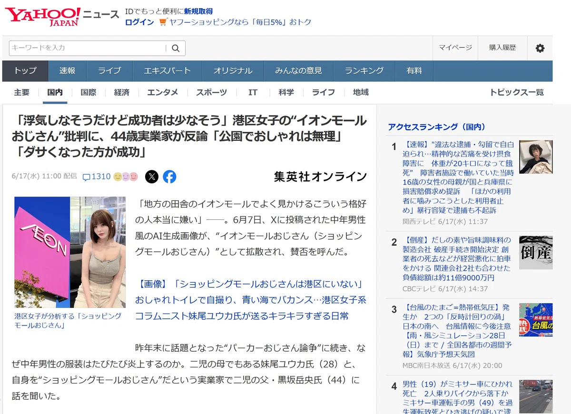Click the ログイン link
571x414 pixels.
click(139, 22)
